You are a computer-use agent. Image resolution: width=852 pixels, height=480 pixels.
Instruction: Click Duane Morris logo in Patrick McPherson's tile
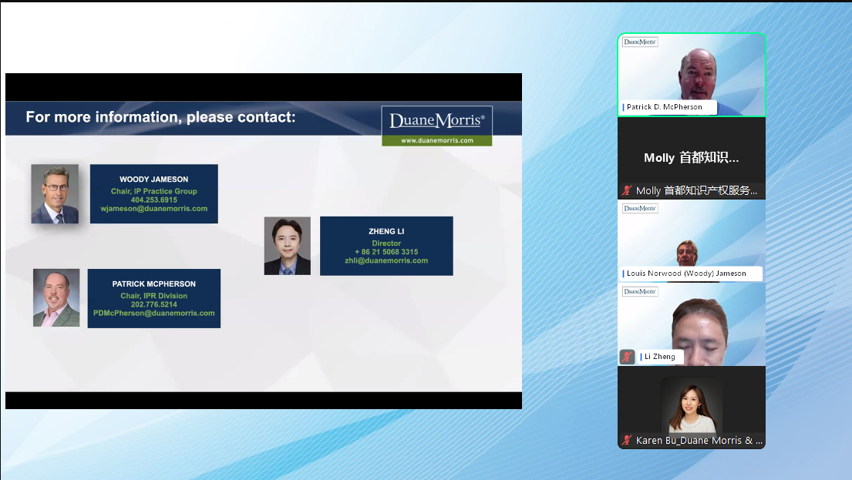point(640,42)
